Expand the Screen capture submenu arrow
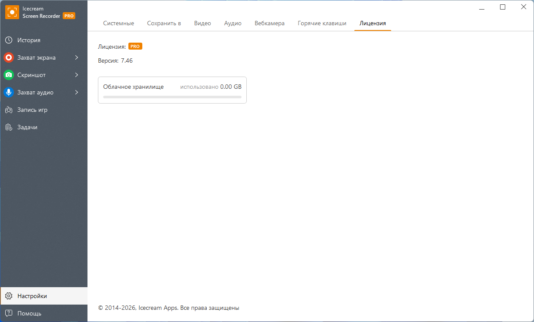Viewport: 534px width, 322px height. 77,57
